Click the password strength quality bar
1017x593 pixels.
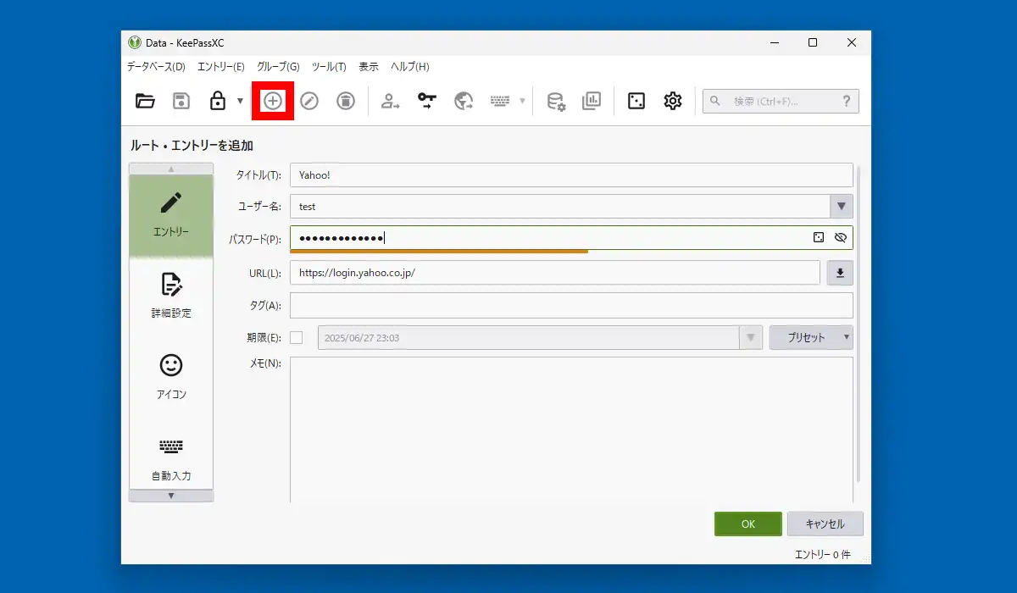pyautogui.click(x=439, y=251)
